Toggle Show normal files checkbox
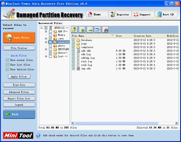This screenshot has width=181, height=142. pos(7,60)
